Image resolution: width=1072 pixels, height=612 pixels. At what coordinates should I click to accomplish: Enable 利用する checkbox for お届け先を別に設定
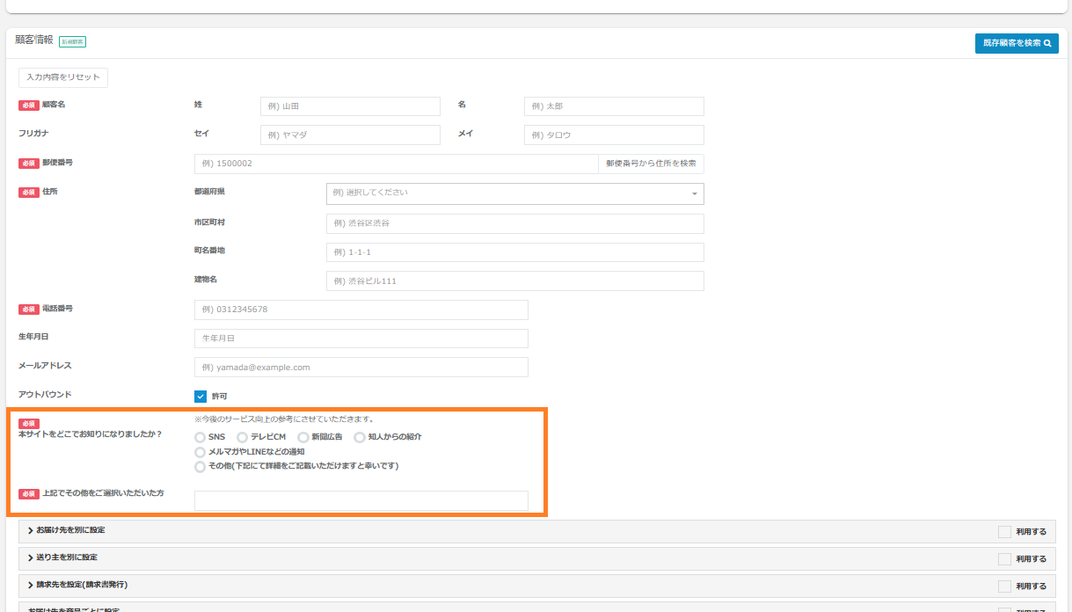click(x=1004, y=531)
